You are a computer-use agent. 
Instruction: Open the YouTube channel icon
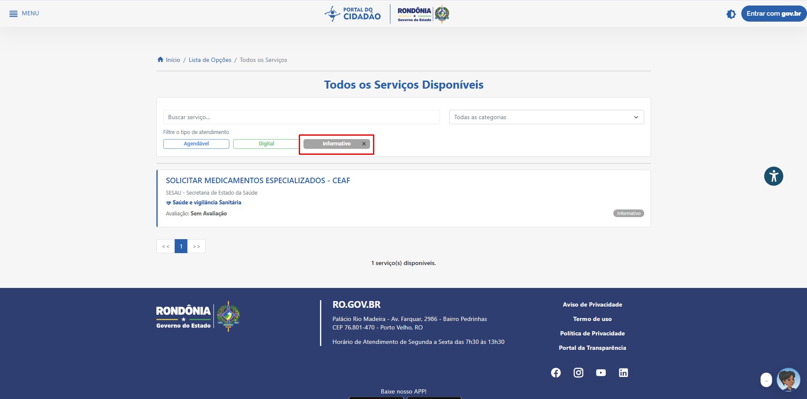click(x=601, y=373)
